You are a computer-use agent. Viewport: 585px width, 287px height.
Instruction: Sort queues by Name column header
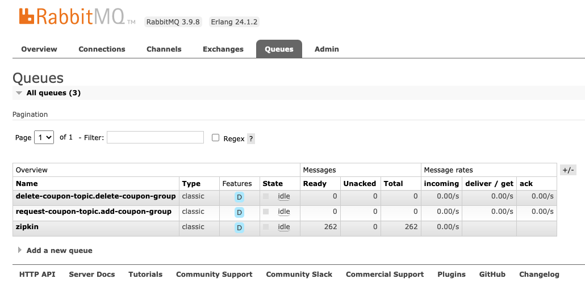click(x=27, y=184)
